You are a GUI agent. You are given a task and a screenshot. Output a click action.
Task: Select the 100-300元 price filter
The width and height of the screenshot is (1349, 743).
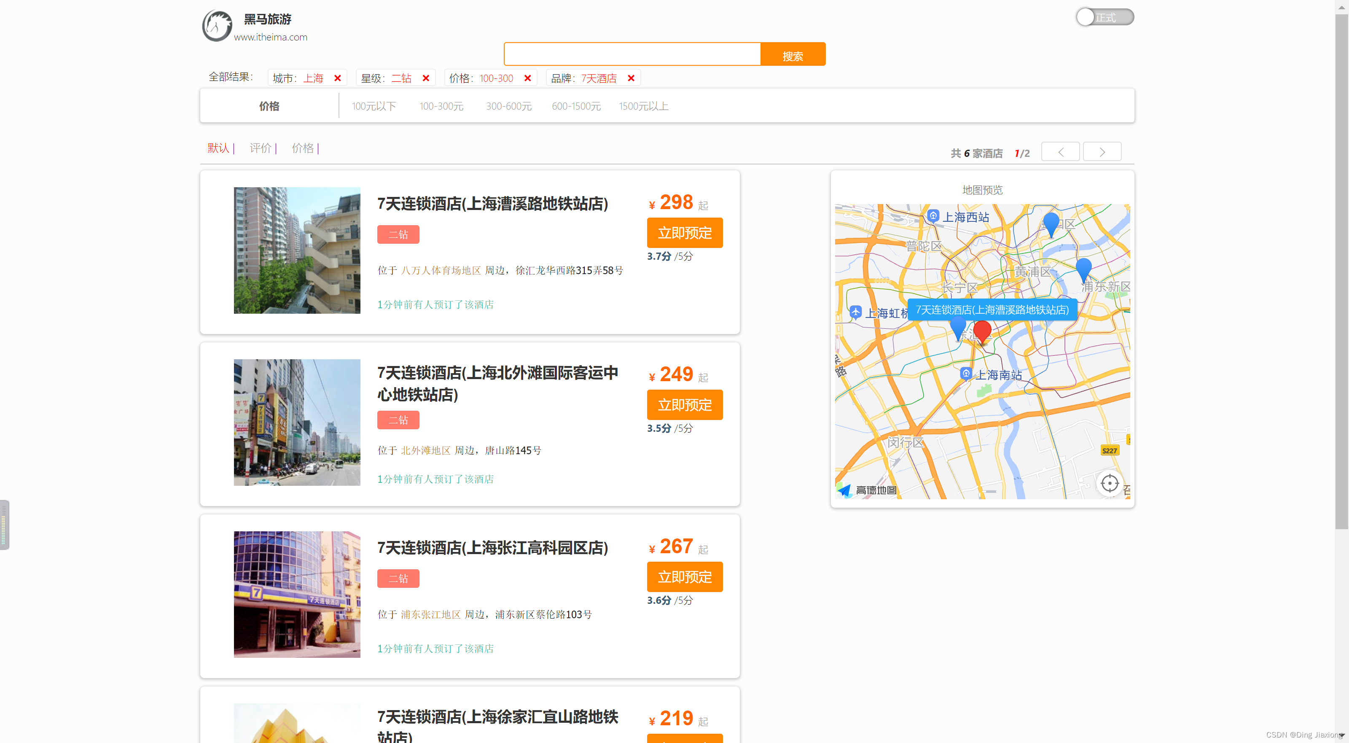441,106
